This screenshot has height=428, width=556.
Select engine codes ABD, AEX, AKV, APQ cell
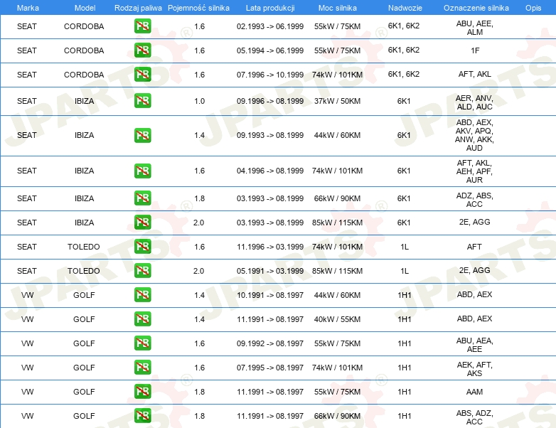pyautogui.click(x=474, y=135)
